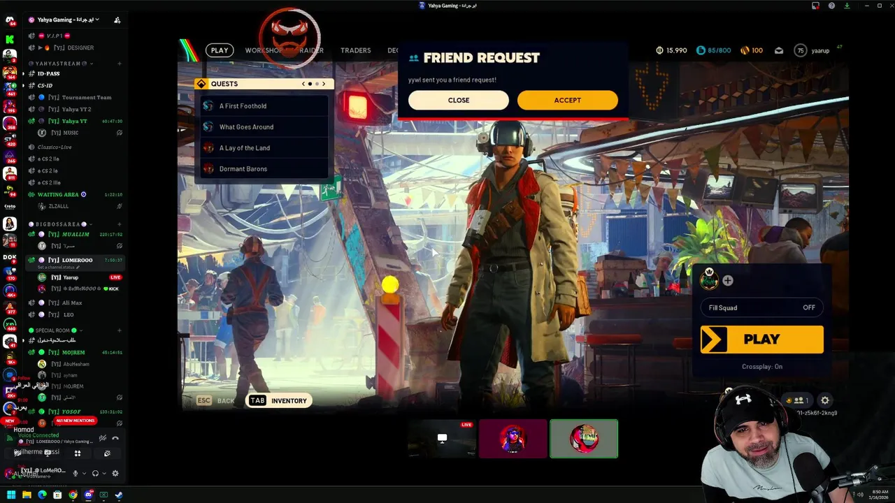The width and height of the screenshot is (895, 503).
Task: Click the 15.990 coin currency icon
Action: (x=659, y=50)
